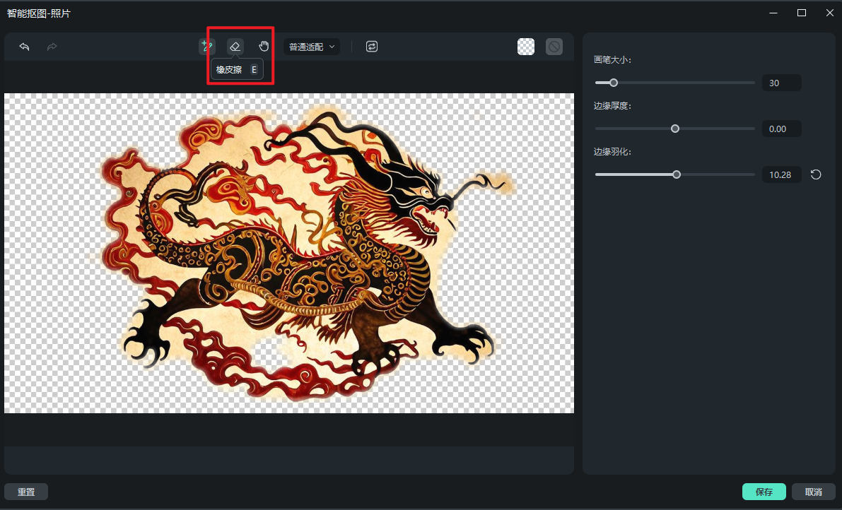This screenshot has height=510, width=842.
Task: Reset the 边缘羽化 value with the circular arrow
Action: coord(816,174)
